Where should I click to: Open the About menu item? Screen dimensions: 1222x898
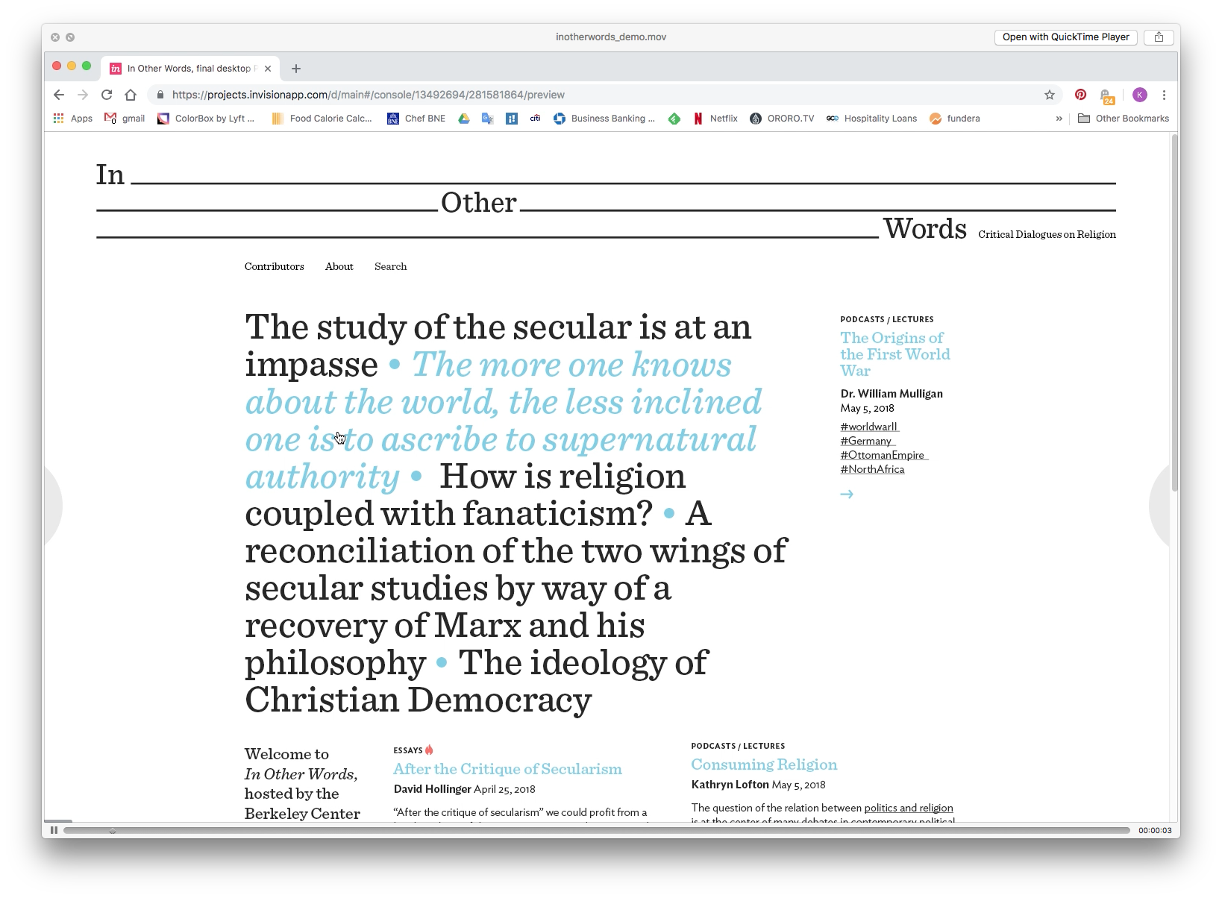[x=339, y=266]
